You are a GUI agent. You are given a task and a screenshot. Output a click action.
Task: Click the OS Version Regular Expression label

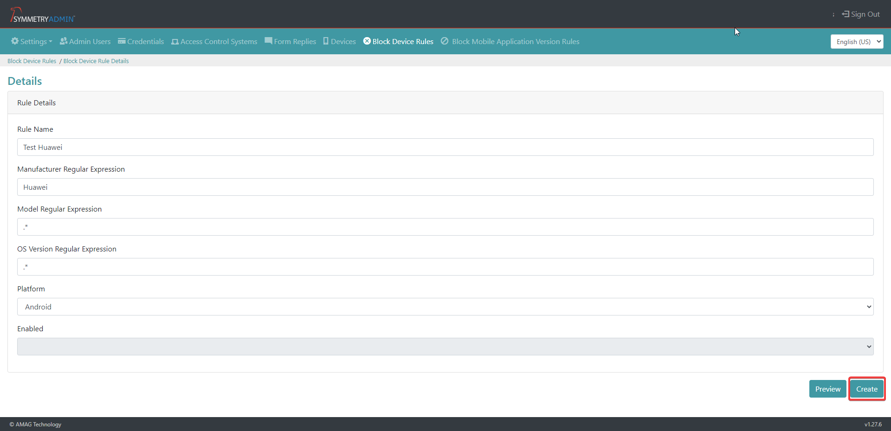coord(67,249)
